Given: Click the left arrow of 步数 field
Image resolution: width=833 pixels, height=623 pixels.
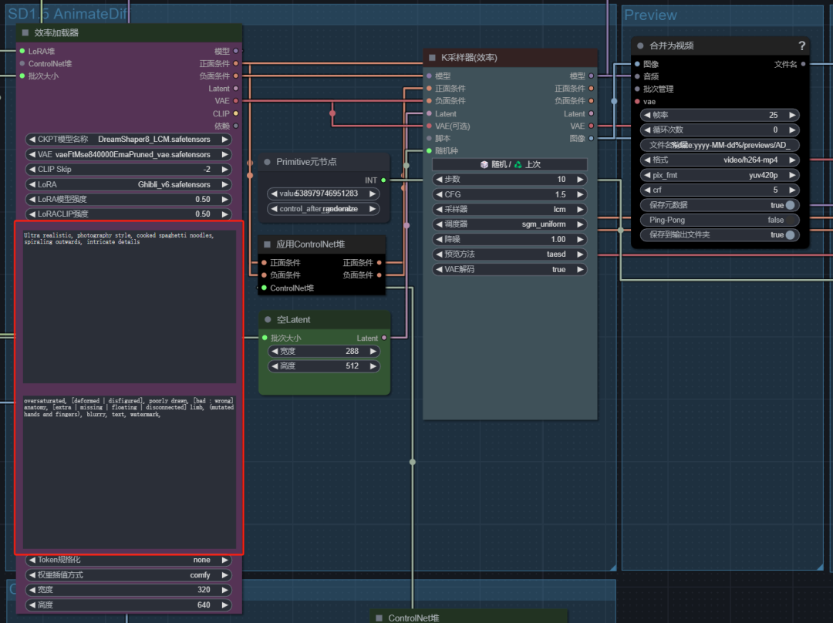Looking at the screenshot, I should tap(438, 180).
